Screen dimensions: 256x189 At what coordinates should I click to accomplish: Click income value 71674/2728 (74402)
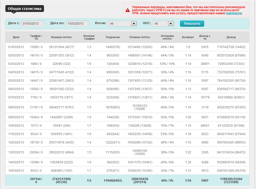coord(231,47)
